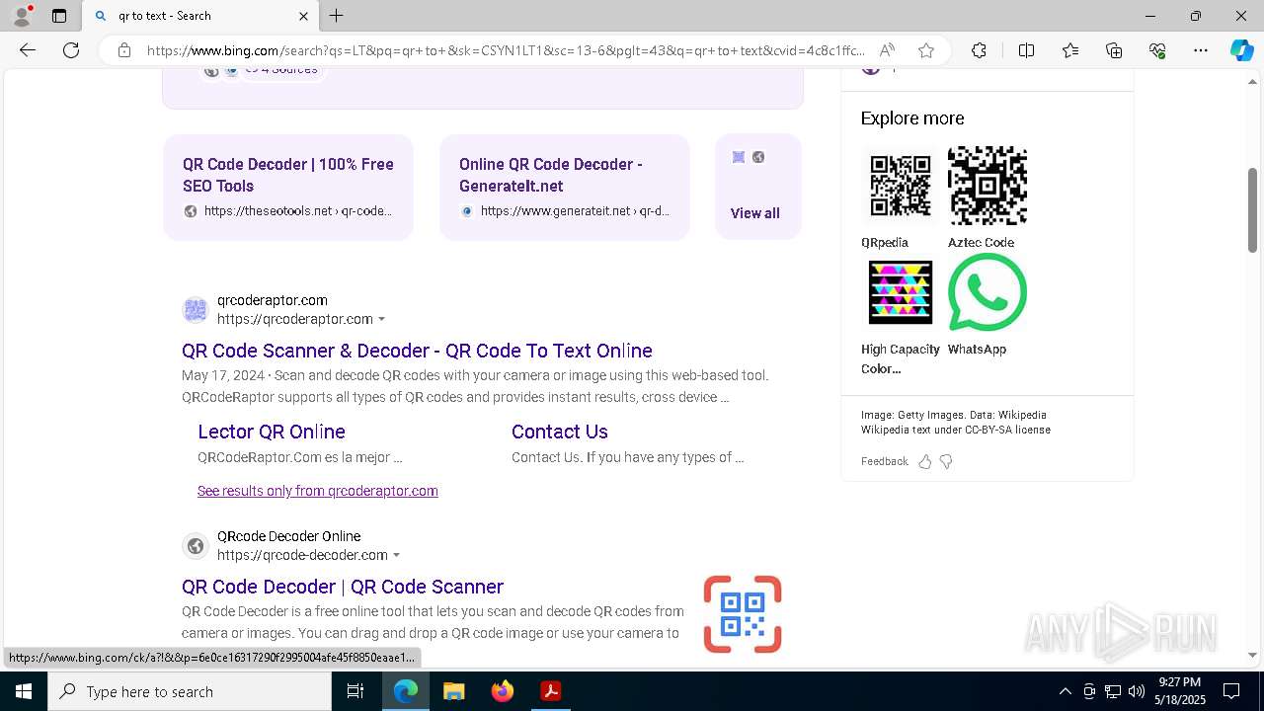The height and width of the screenshot is (711, 1264).
Task: Open the Windows Start menu
Action: [x=24, y=691]
